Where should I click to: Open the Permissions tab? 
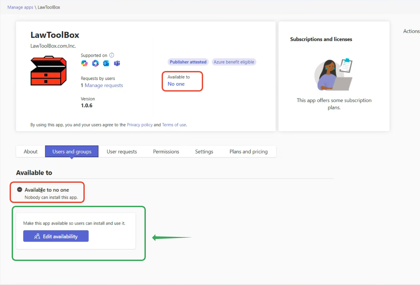point(166,152)
